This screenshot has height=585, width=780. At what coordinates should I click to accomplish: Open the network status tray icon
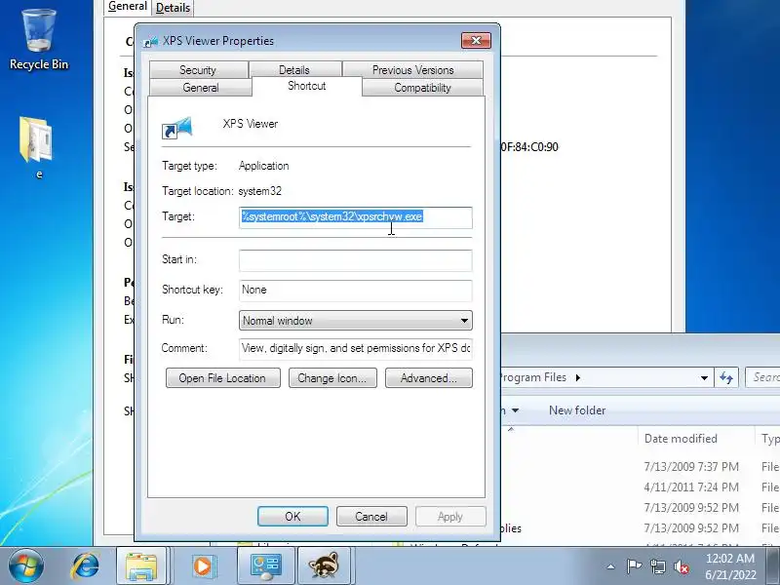tap(658, 566)
